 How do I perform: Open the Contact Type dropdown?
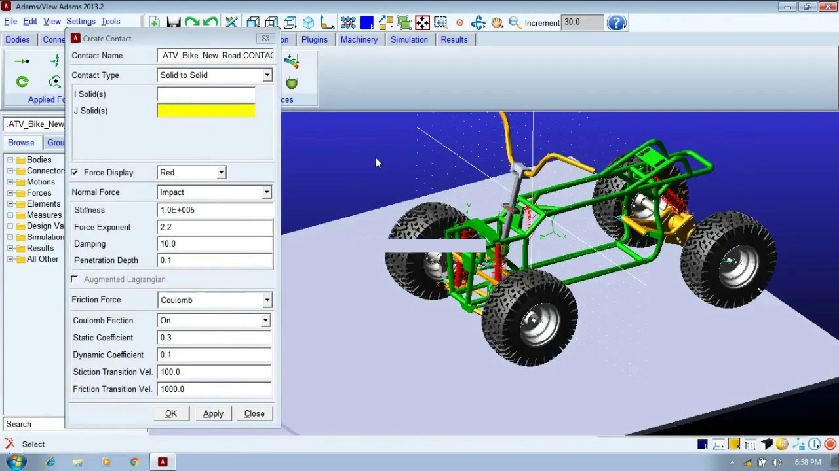tap(215, 75)
